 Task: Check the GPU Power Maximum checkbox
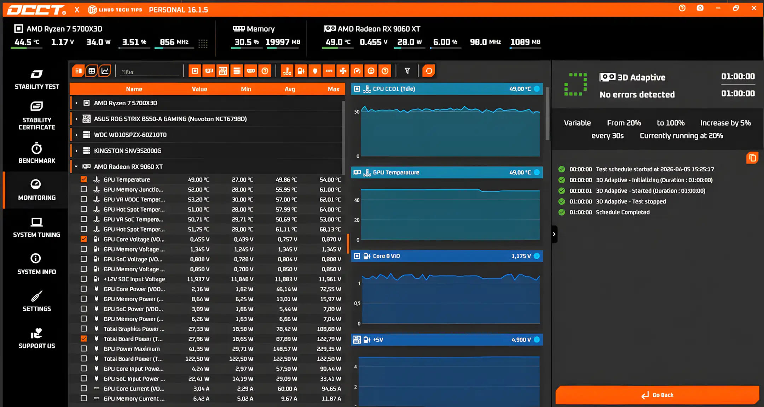coord(84,348)
